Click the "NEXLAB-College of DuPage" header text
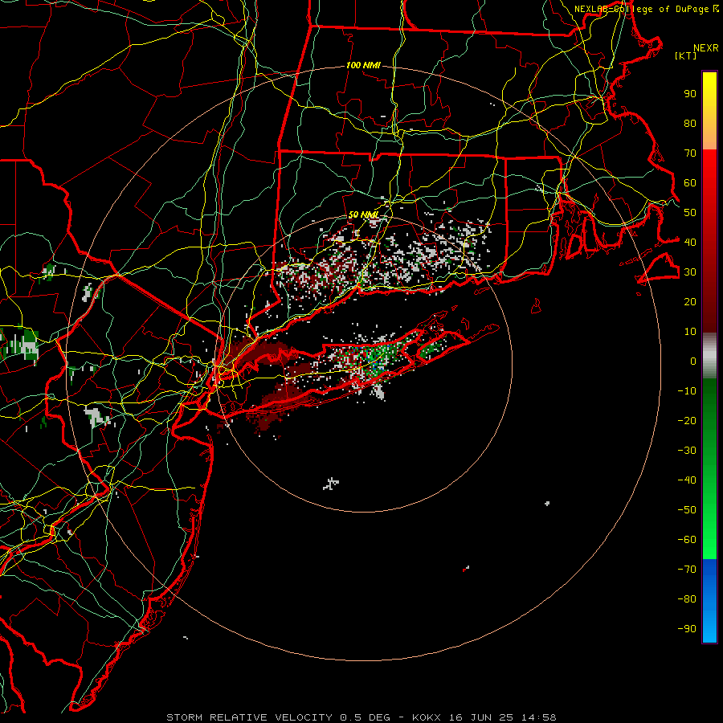Image resolution: width=723 pixels, height=723 pixels. [641, 9]
